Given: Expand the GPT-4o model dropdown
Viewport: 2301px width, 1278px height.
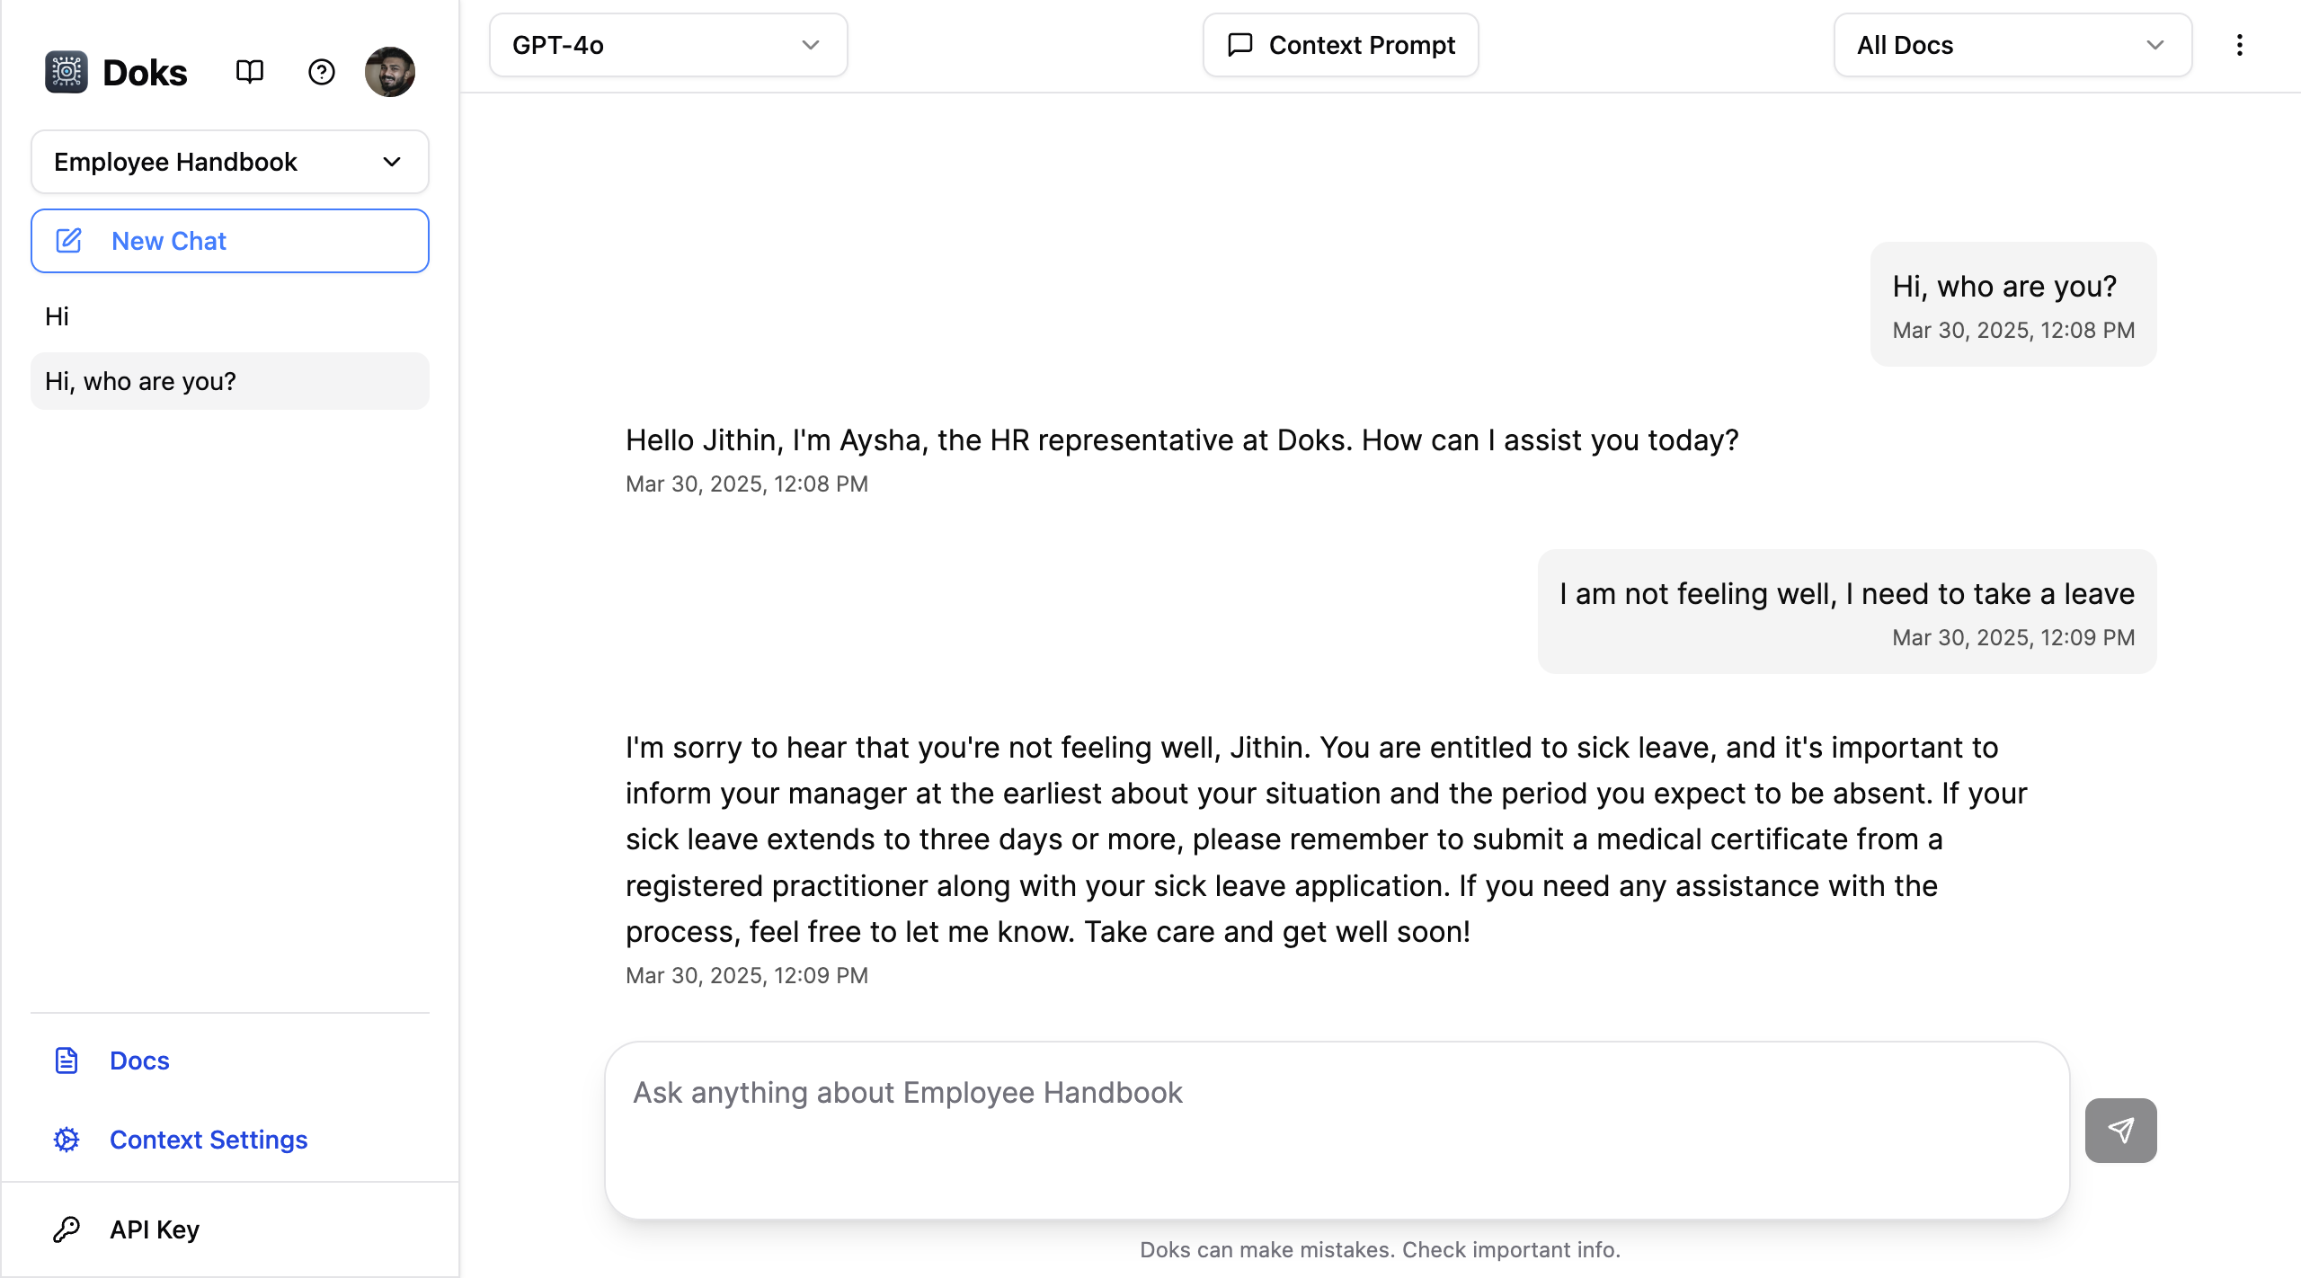Looking at the screenshot, I should (668, 45).
